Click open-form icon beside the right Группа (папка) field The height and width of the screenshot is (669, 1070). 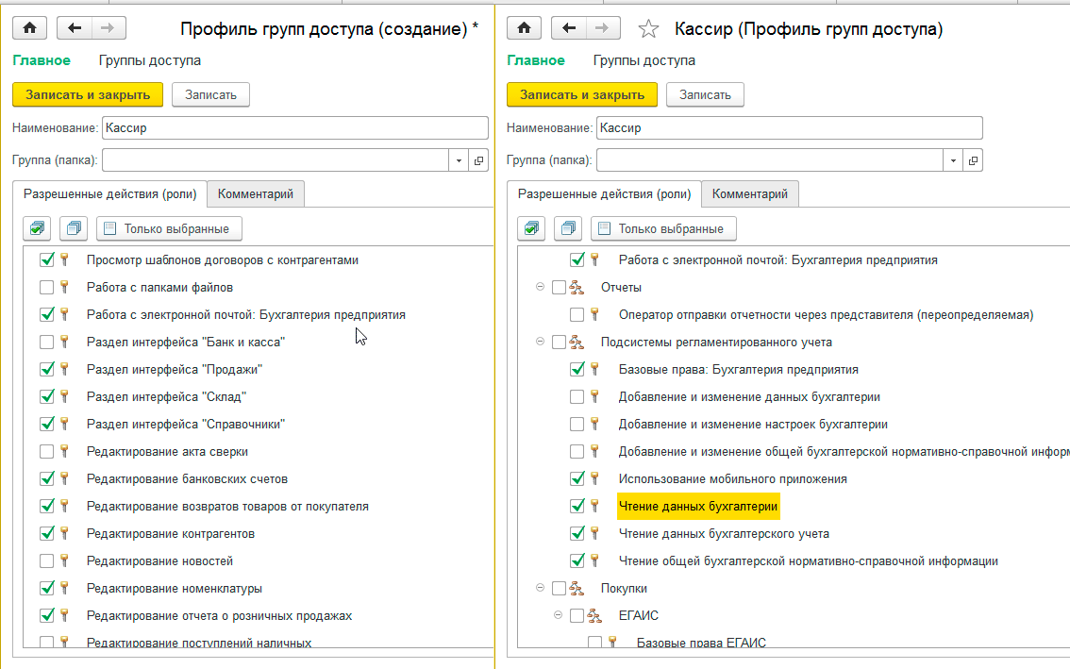click(x=973, y=160)
